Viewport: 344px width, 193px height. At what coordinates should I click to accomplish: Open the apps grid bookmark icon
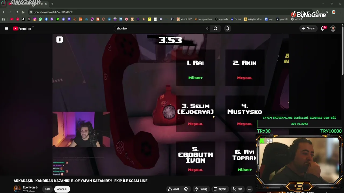3,19
